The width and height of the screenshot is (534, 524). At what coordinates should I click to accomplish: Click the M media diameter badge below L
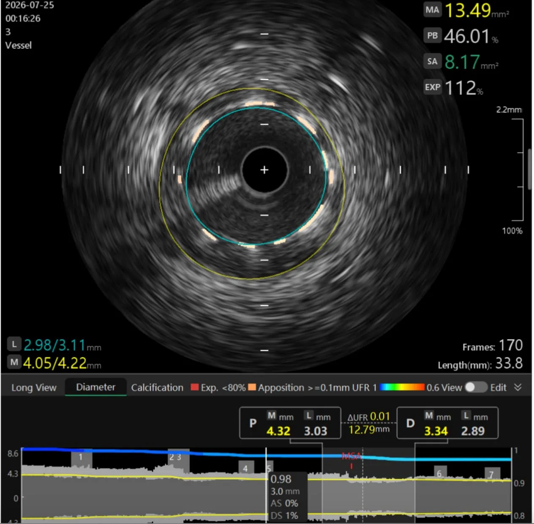[x=14, y=362]
